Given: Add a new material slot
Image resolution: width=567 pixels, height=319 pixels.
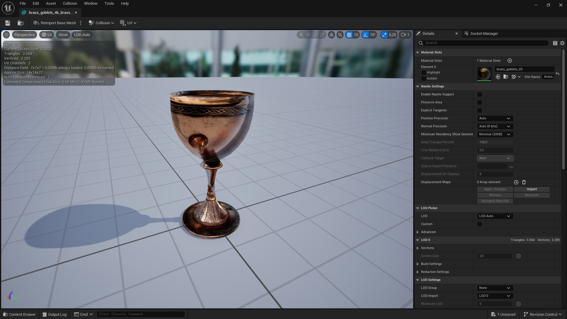Looking at the screenshot, I should point(510,61).
